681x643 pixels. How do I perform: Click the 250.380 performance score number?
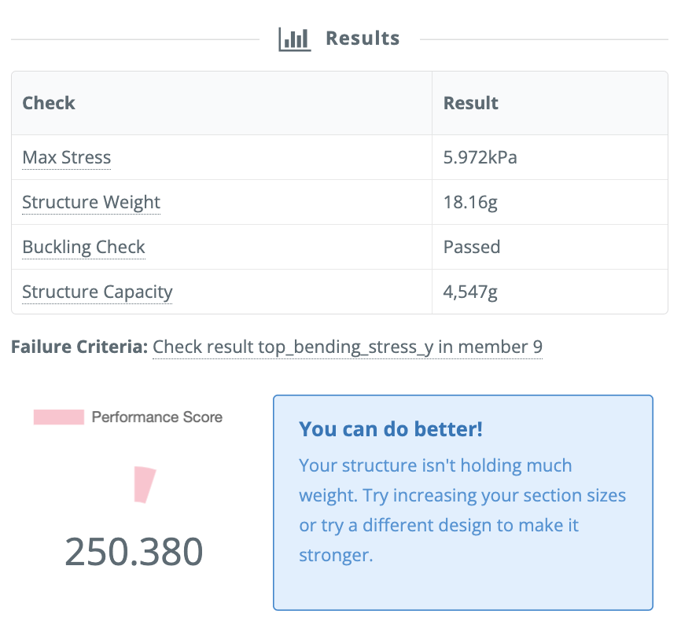click(x=134, y=552)
